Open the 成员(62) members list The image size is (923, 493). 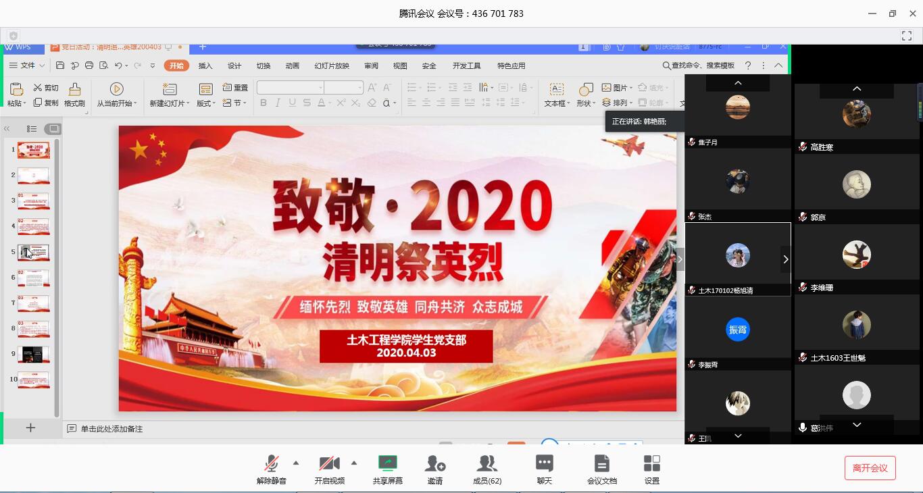click(487, 464)
